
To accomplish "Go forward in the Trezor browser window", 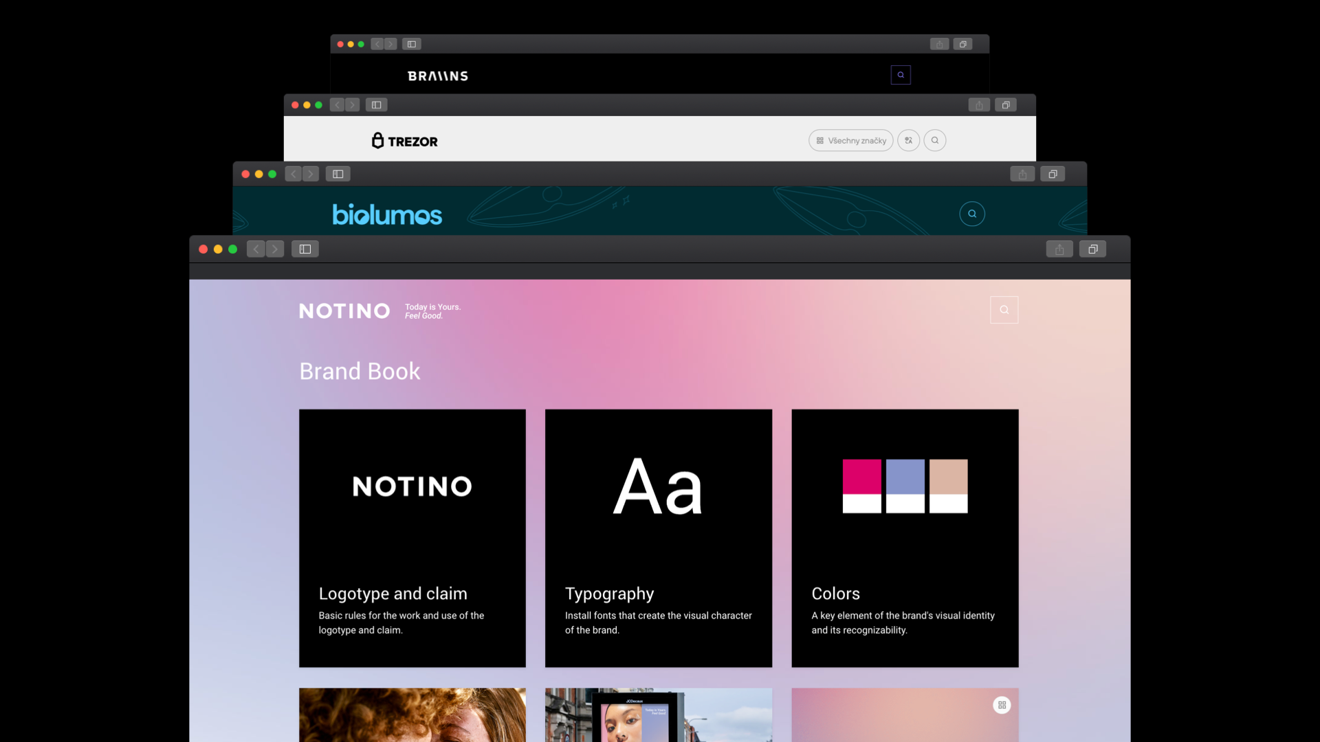I will (352, 105).
